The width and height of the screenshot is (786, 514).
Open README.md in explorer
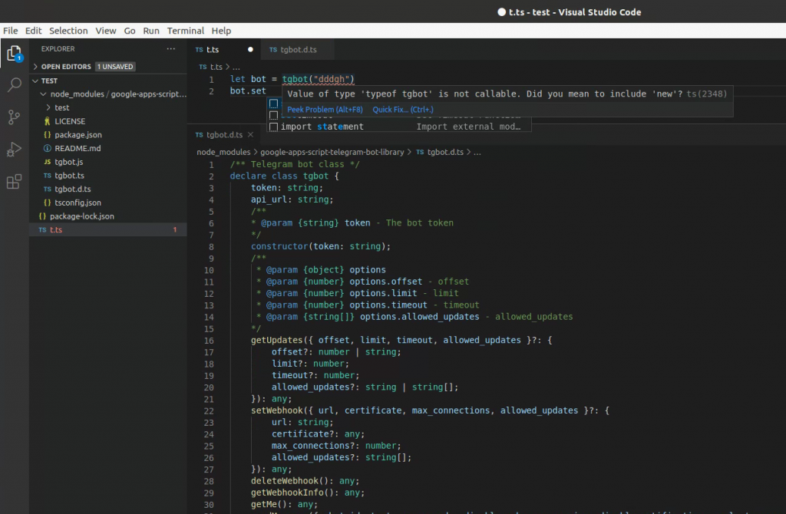(78, 148)
